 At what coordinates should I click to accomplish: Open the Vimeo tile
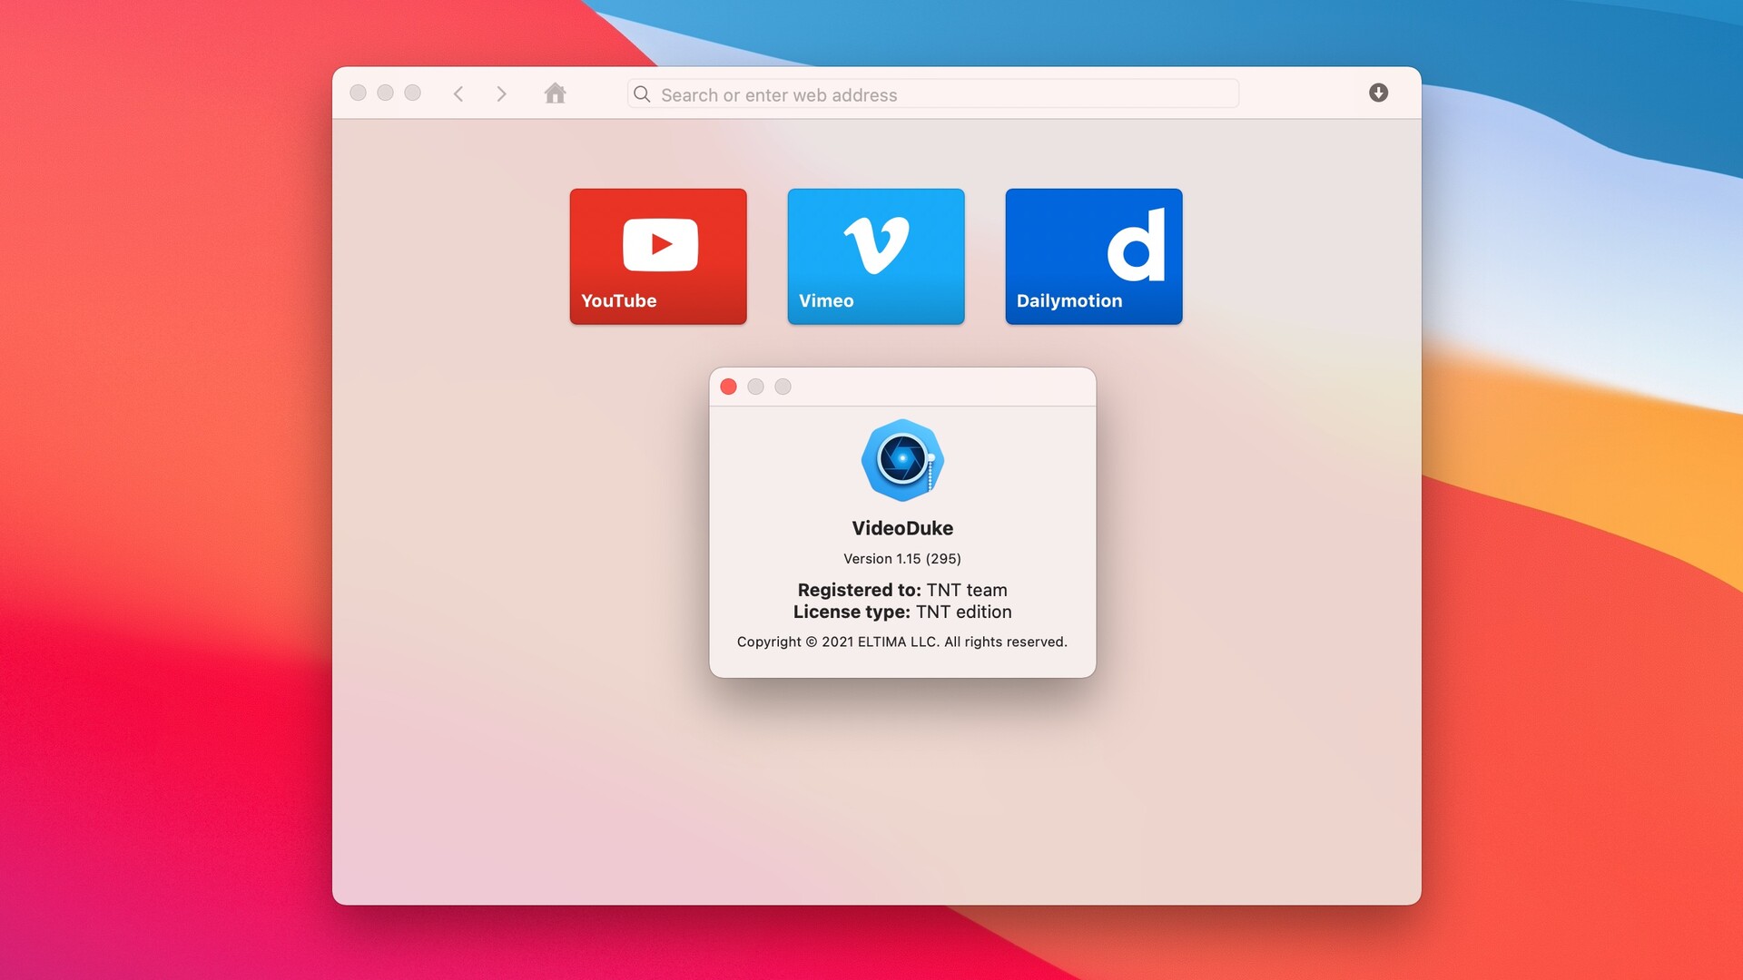(876, 256)
